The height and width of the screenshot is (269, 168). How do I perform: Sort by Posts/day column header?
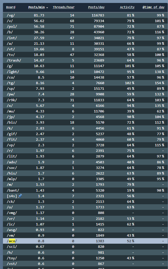point(96,7)
